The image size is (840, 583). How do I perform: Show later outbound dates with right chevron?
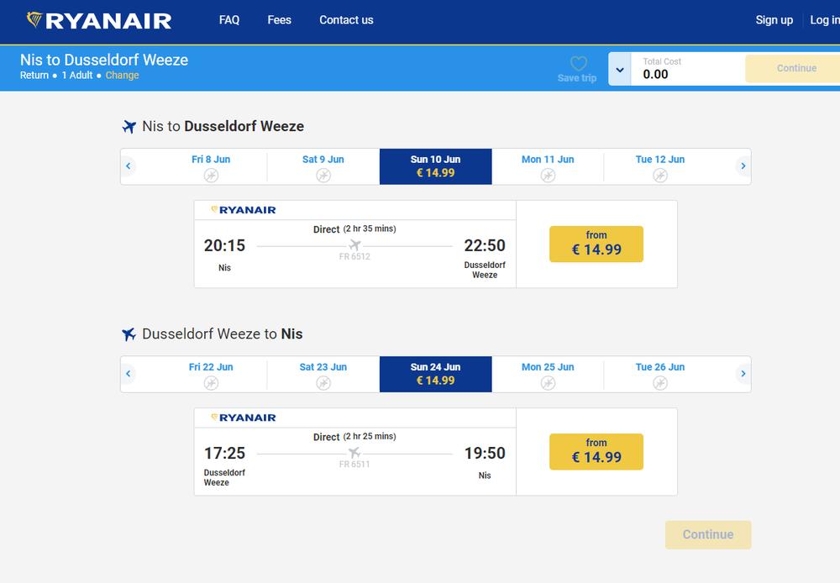click(743, 166)
